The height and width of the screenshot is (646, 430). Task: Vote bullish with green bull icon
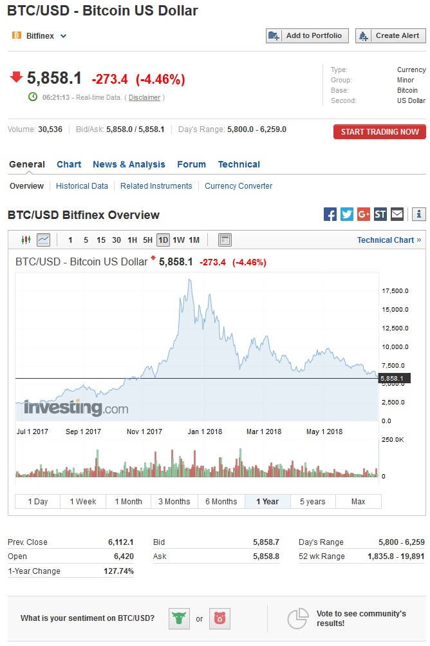(x=179, y=618)
